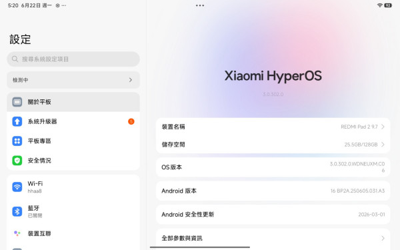The height and width of the screenshot is (250, 400).
Task: Click the 已關閉 Bluetooth status text
Action: [x=35, y=215]
